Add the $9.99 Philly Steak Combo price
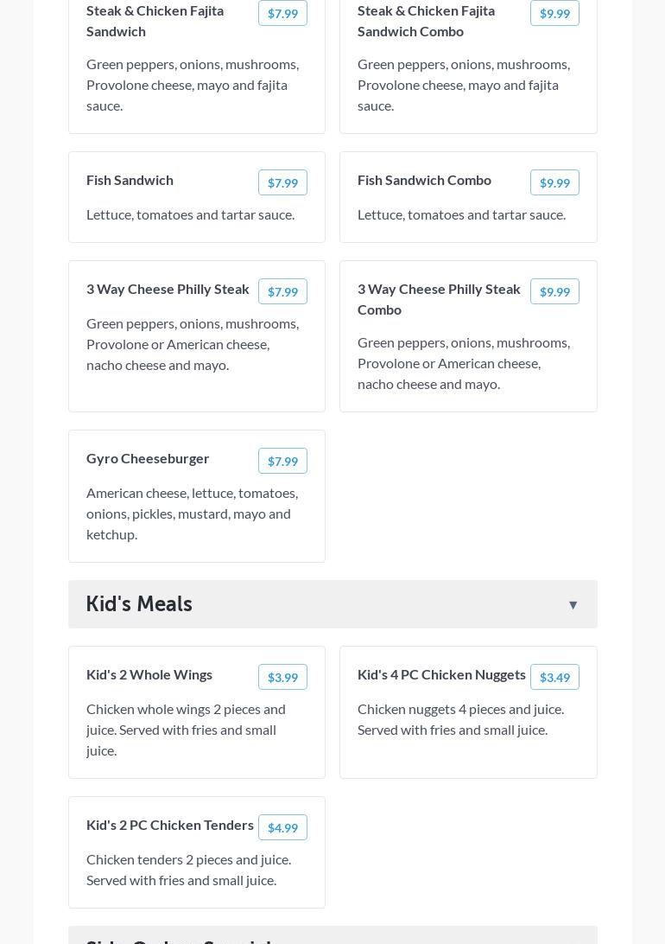 pos(554,291)
